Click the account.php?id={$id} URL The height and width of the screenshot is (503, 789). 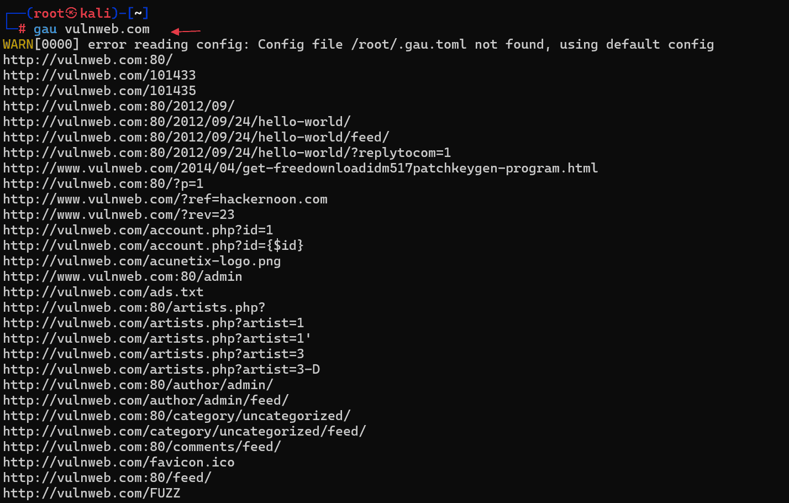pos(154,245)
